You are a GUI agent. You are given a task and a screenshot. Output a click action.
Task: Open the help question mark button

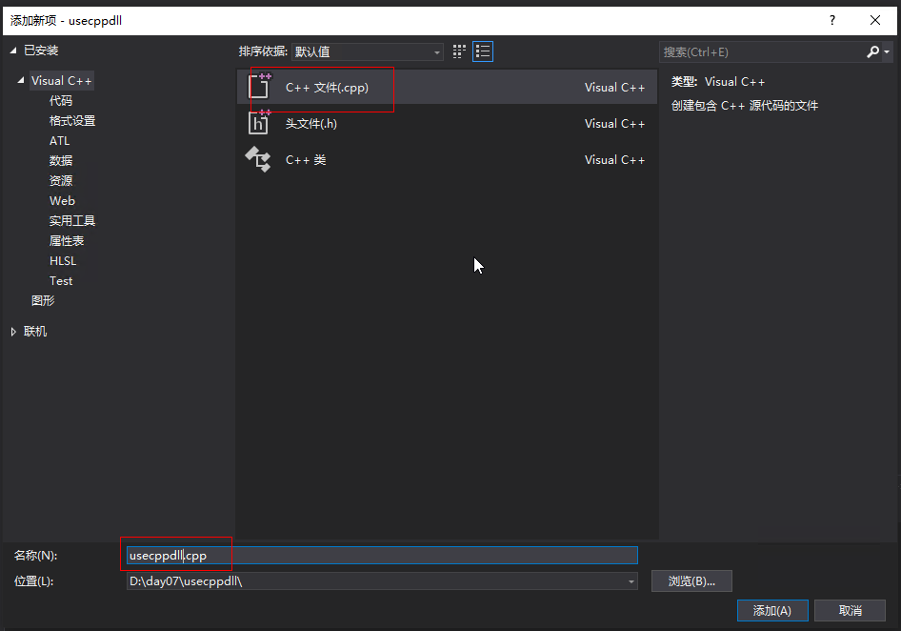tap(832, 21)
